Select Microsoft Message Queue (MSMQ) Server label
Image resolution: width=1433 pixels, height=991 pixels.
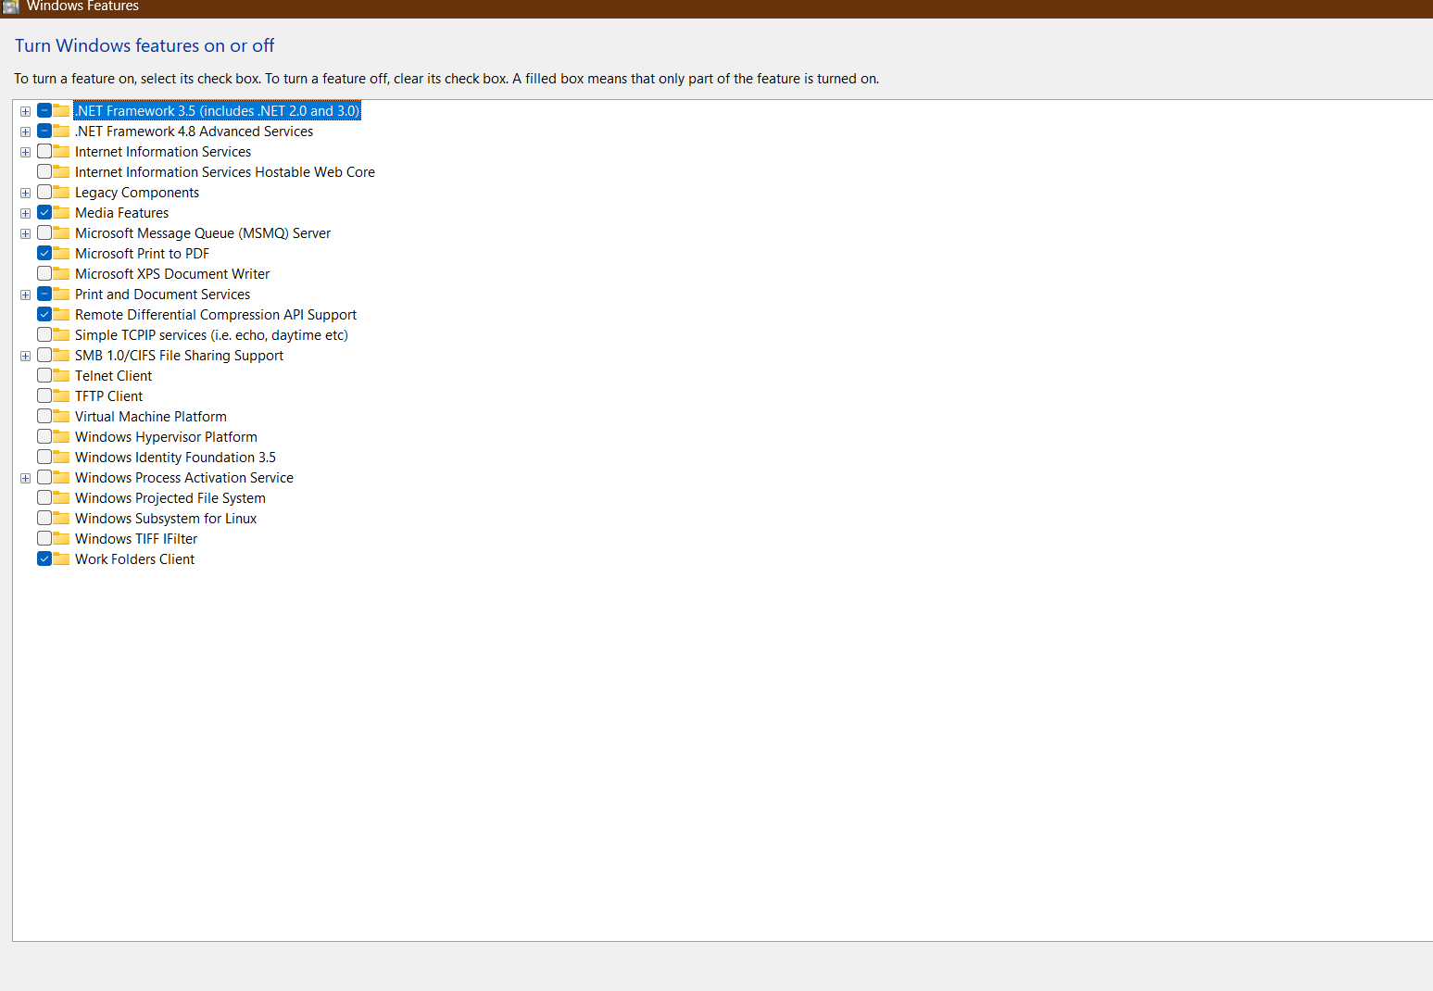tap(203, 233)
